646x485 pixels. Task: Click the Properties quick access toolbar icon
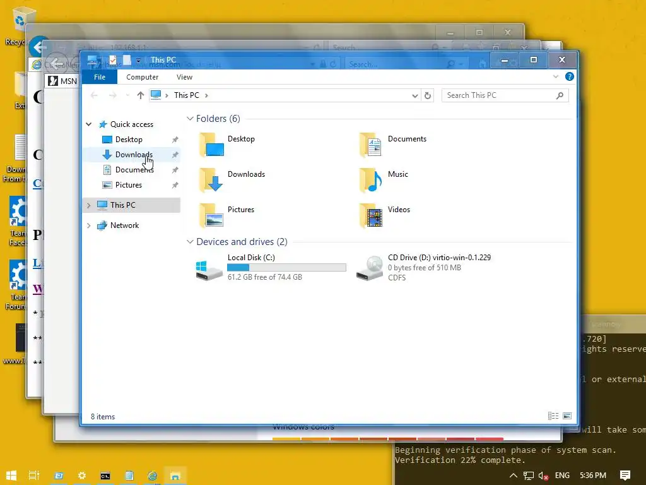coord(112,60)
